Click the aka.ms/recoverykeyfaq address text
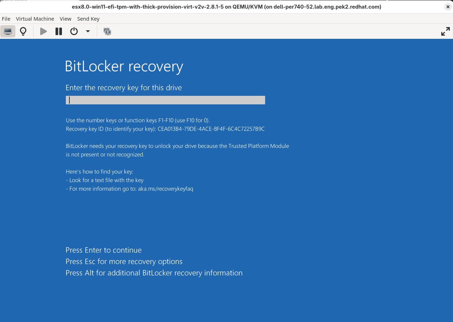Screen dimensions: 453x322 coord(165,189)
